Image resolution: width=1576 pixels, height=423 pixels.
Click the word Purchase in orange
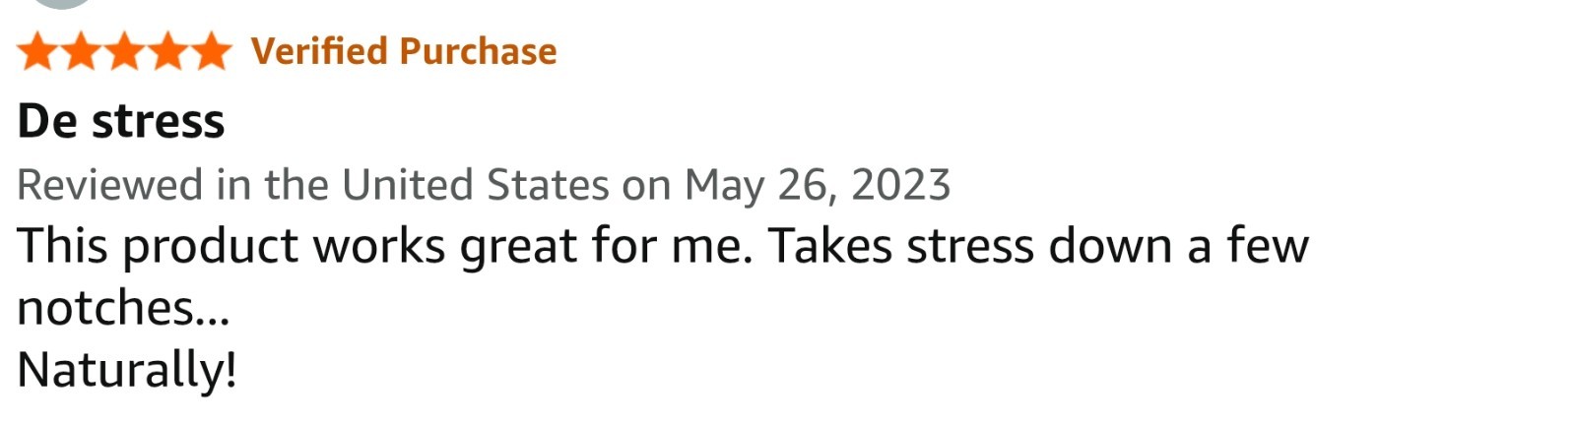479,51
